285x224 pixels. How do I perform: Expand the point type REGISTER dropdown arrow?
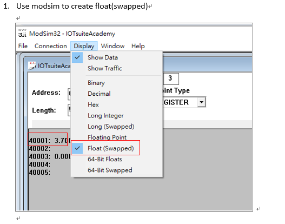click(201, 102)
